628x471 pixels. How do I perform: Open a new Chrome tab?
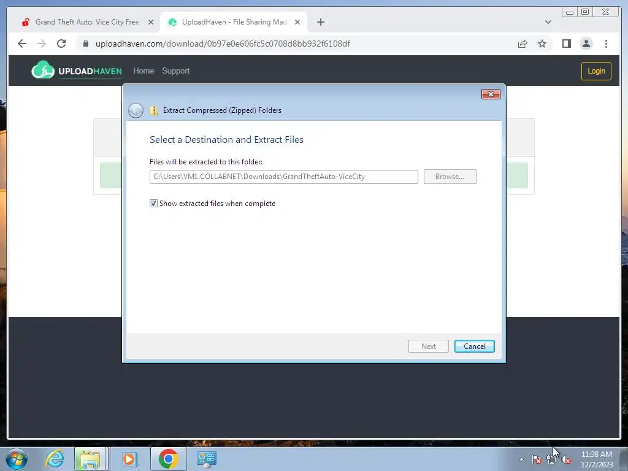320,22
